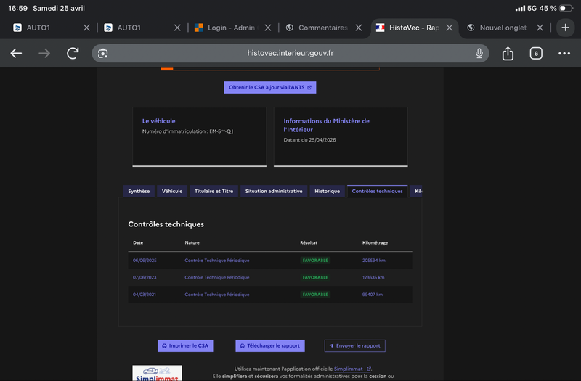
Task: Click Envoyer le rapport button
Action: [x=354, y=346]
